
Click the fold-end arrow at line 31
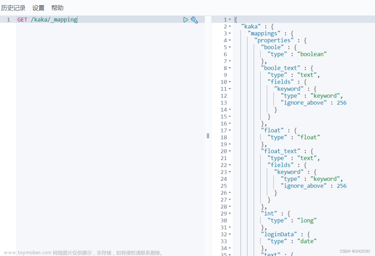coord(230,227)
